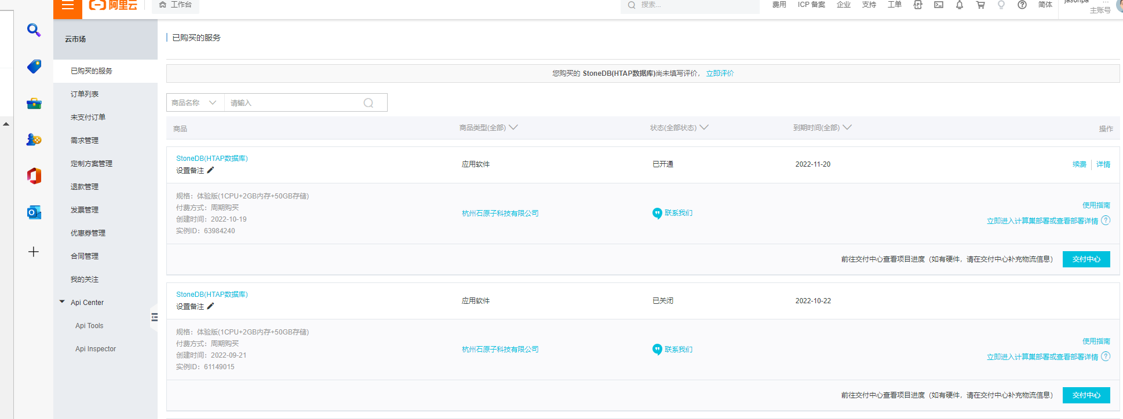
Task: Open the API developer tools icon in the top bar
Action: click(918, 5)
